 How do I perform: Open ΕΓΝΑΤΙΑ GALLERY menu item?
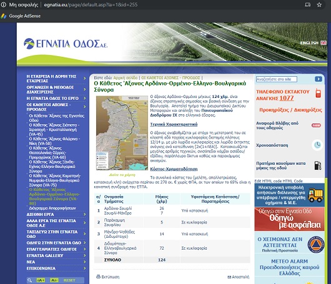point(45,255)
